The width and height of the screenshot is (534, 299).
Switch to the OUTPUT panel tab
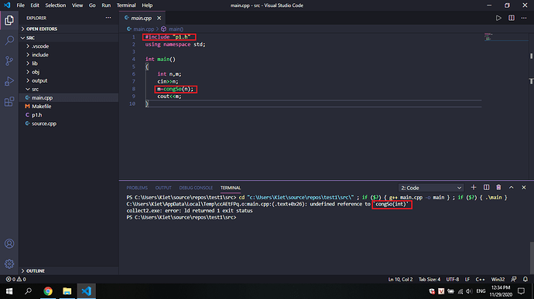click(163, 188)
